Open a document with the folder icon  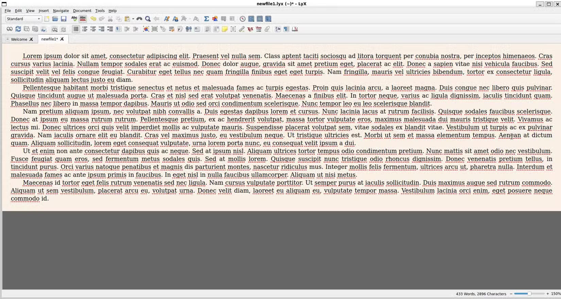tap(55, 19)
